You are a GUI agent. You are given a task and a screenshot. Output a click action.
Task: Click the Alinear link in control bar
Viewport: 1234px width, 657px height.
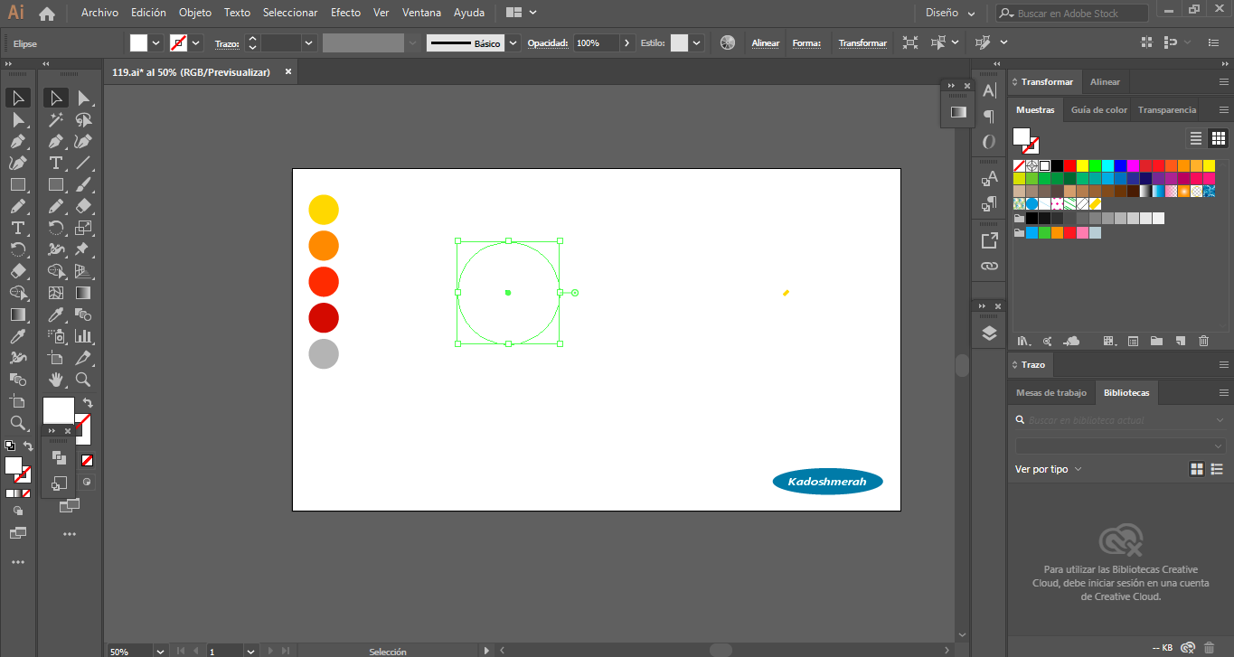766,43
